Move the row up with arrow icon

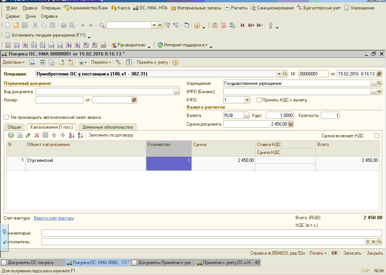tap(54, 135)
